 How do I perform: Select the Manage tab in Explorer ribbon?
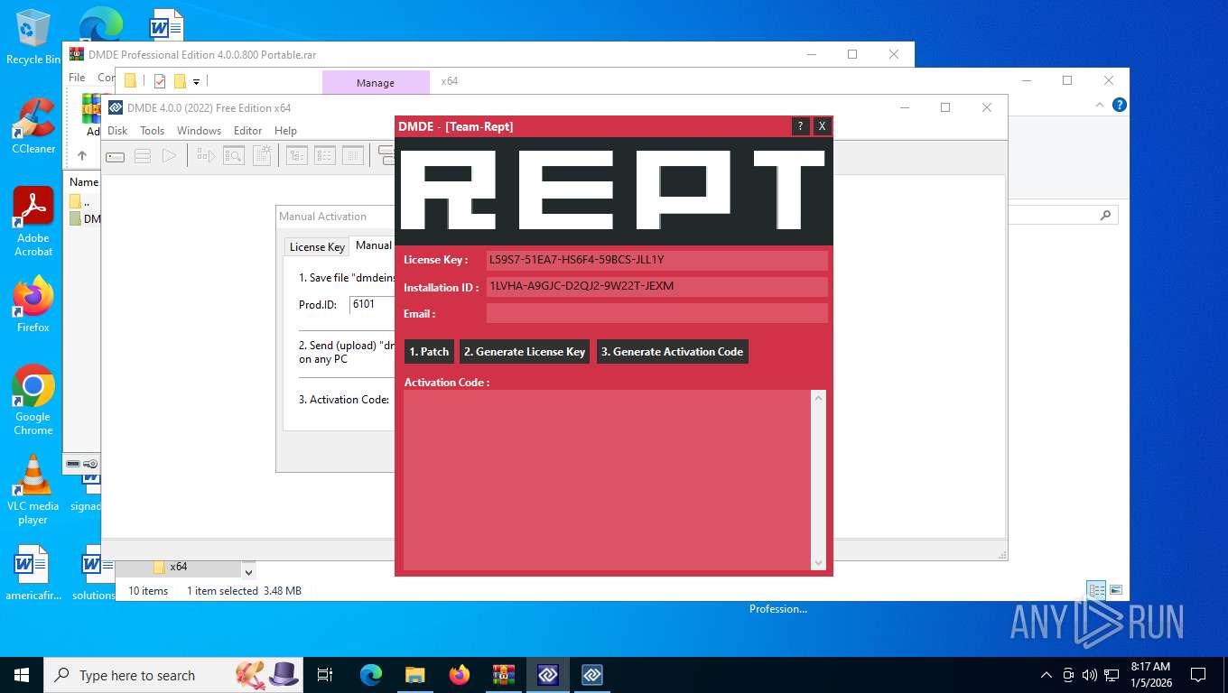pyautogui.click(x=376, y=82)
